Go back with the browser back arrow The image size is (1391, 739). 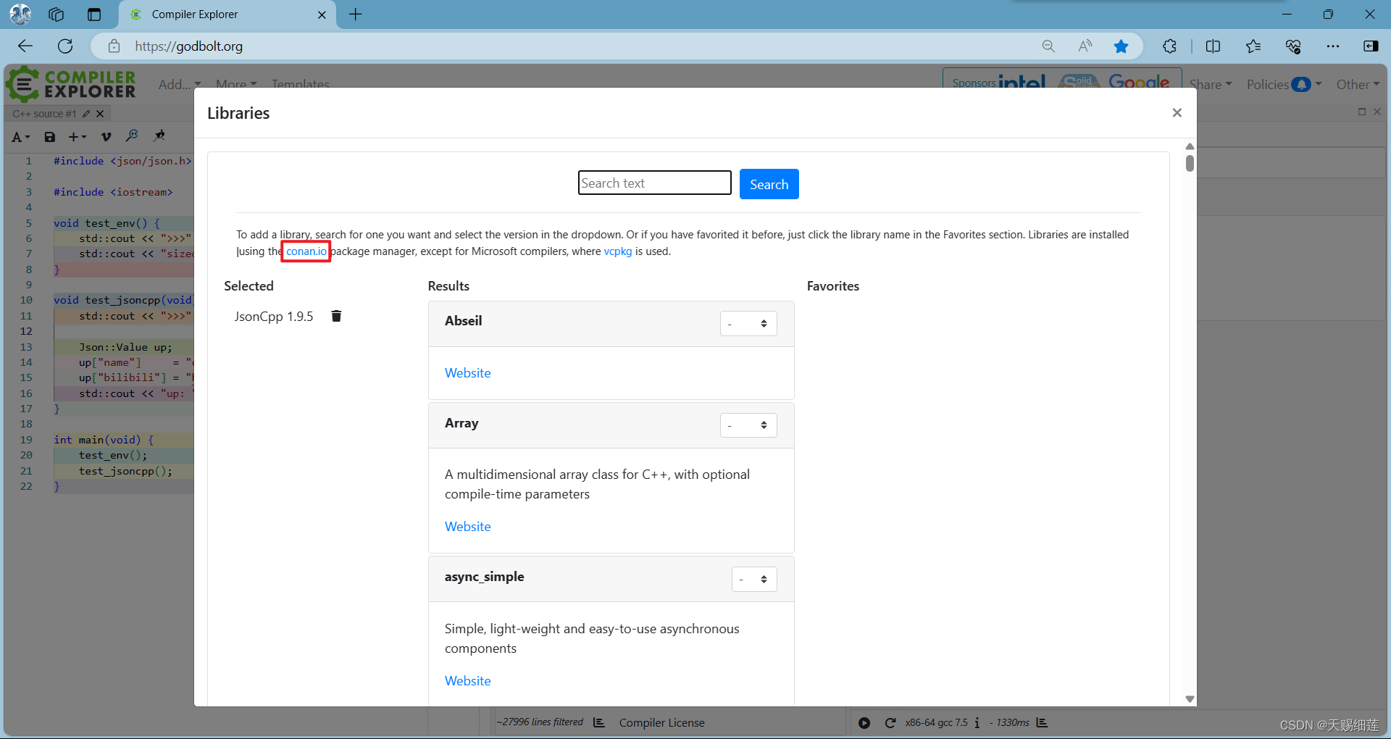click(x=25, y=46)
